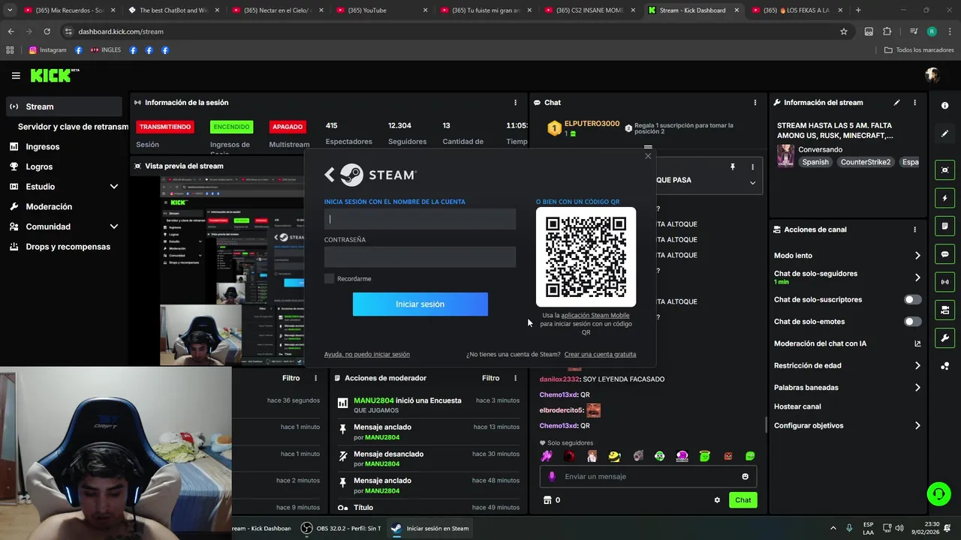Expand Modo lento options
Viewport: 961px width, 540px height.
tap(917, 256)
